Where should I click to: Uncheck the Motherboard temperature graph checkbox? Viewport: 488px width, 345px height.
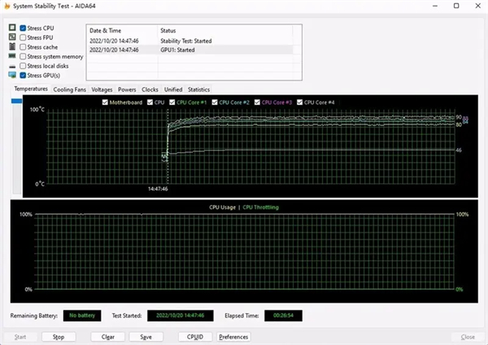pos(106,103)
